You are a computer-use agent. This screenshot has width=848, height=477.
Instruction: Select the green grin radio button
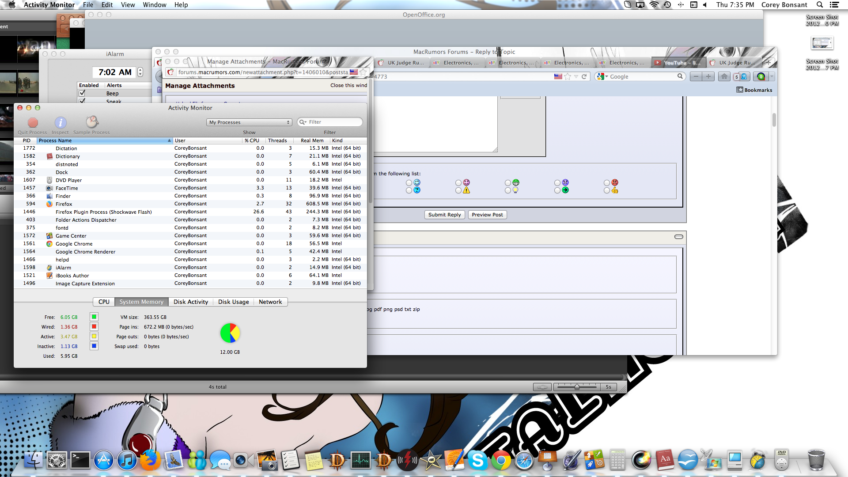508,183
